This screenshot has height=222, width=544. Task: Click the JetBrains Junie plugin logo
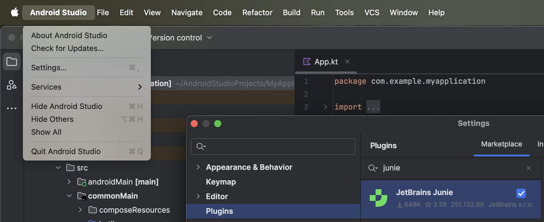tap(379, 198)
